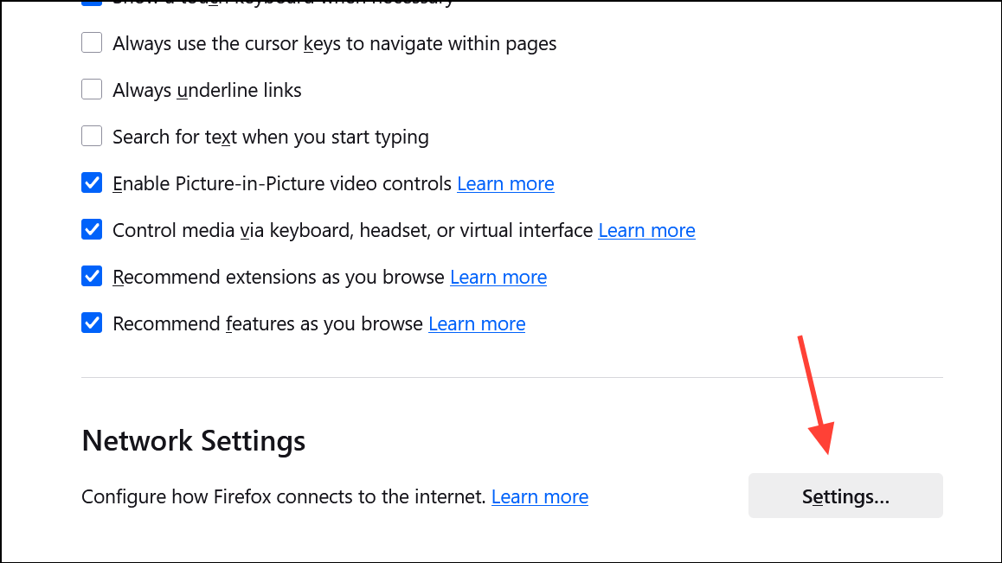The width and height of the screenshot is (1002, 563).
Task: Follow 'Learn more' next to Recommend extensions
Action: tap(498, 277)
